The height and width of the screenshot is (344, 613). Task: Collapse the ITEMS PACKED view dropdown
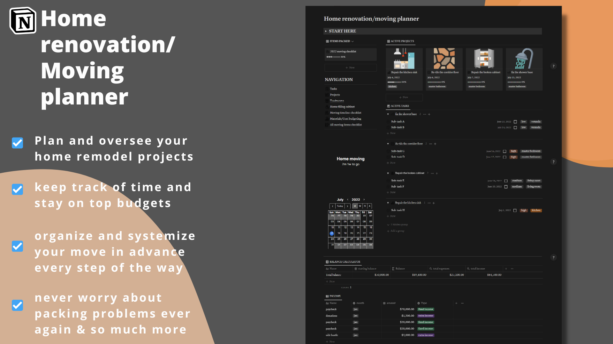(x=352, y=41)
